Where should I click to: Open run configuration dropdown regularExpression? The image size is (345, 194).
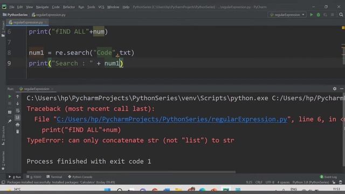coord(287,15)
